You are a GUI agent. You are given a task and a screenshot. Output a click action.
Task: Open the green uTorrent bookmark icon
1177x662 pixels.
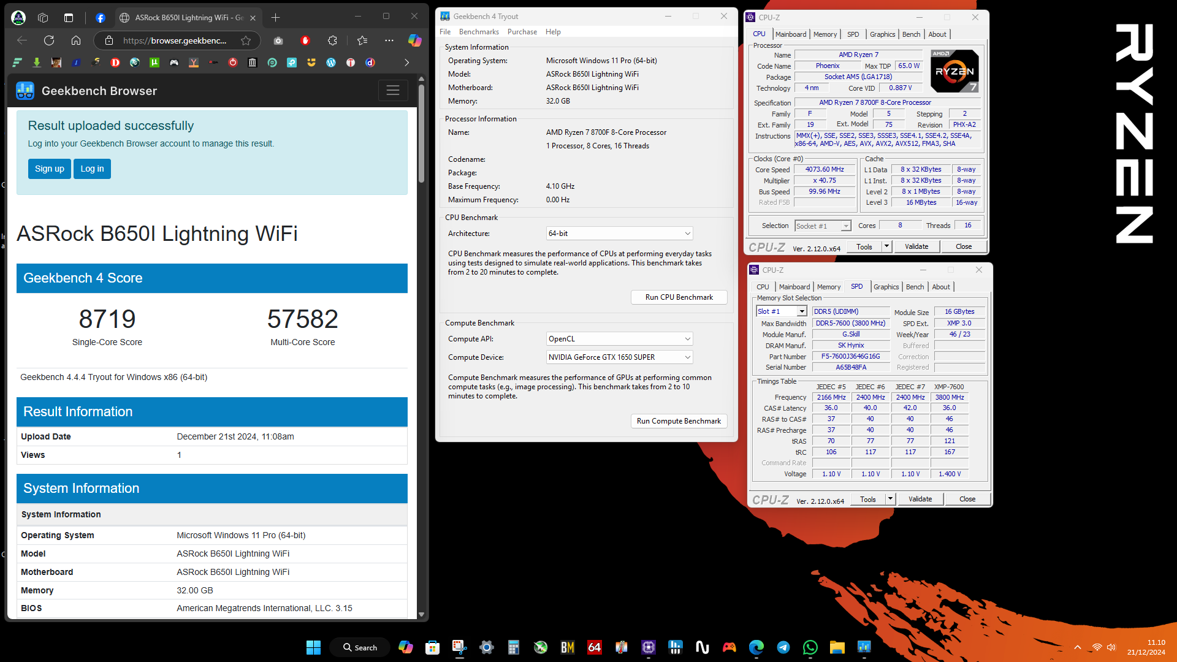(x=154, y=63)
